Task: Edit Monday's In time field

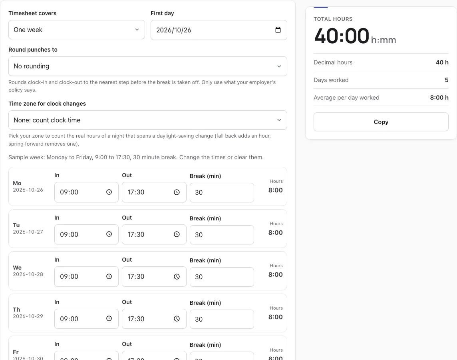Action: click(87, 192)
